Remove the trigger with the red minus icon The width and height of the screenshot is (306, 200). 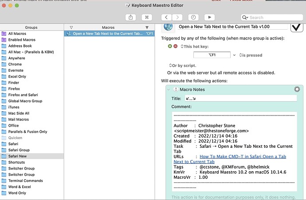tap(175, 46)
